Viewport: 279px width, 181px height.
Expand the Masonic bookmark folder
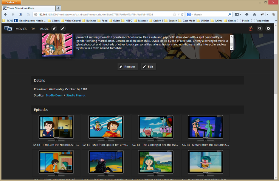point(141,21)
